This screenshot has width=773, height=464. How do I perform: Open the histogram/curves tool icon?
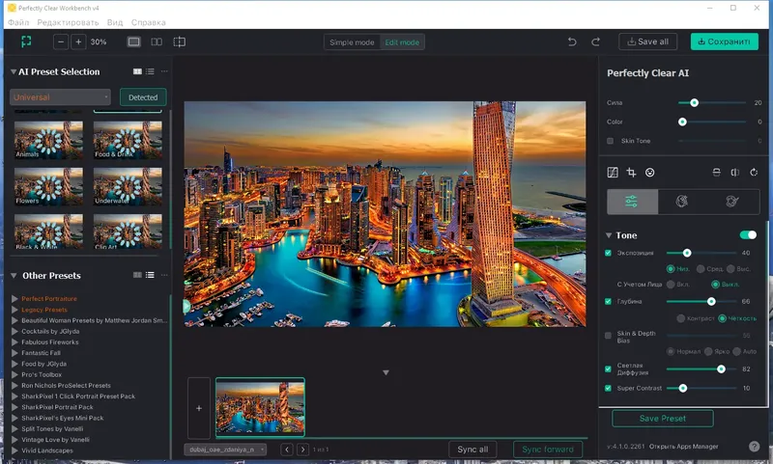pos(613,173)
